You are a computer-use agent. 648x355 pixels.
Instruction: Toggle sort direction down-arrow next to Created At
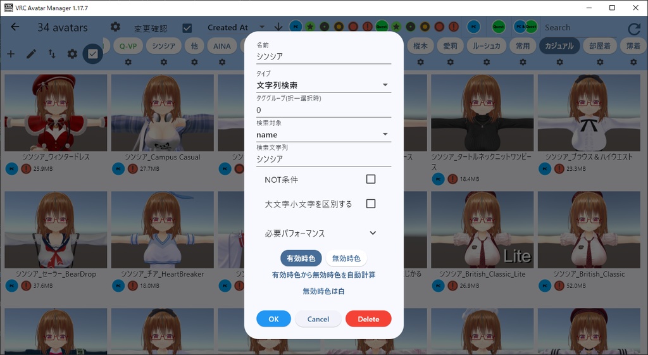click(278, 27)
